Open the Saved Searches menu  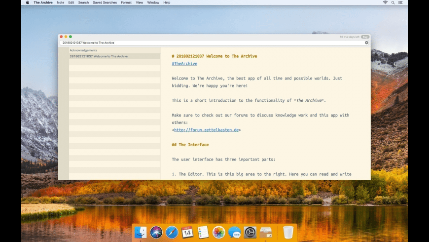tap(105, 2)
